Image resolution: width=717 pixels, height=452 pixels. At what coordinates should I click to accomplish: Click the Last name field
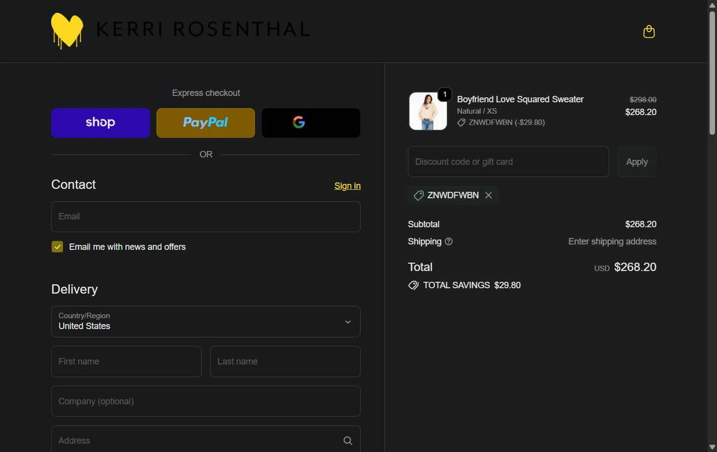[285, 362]
